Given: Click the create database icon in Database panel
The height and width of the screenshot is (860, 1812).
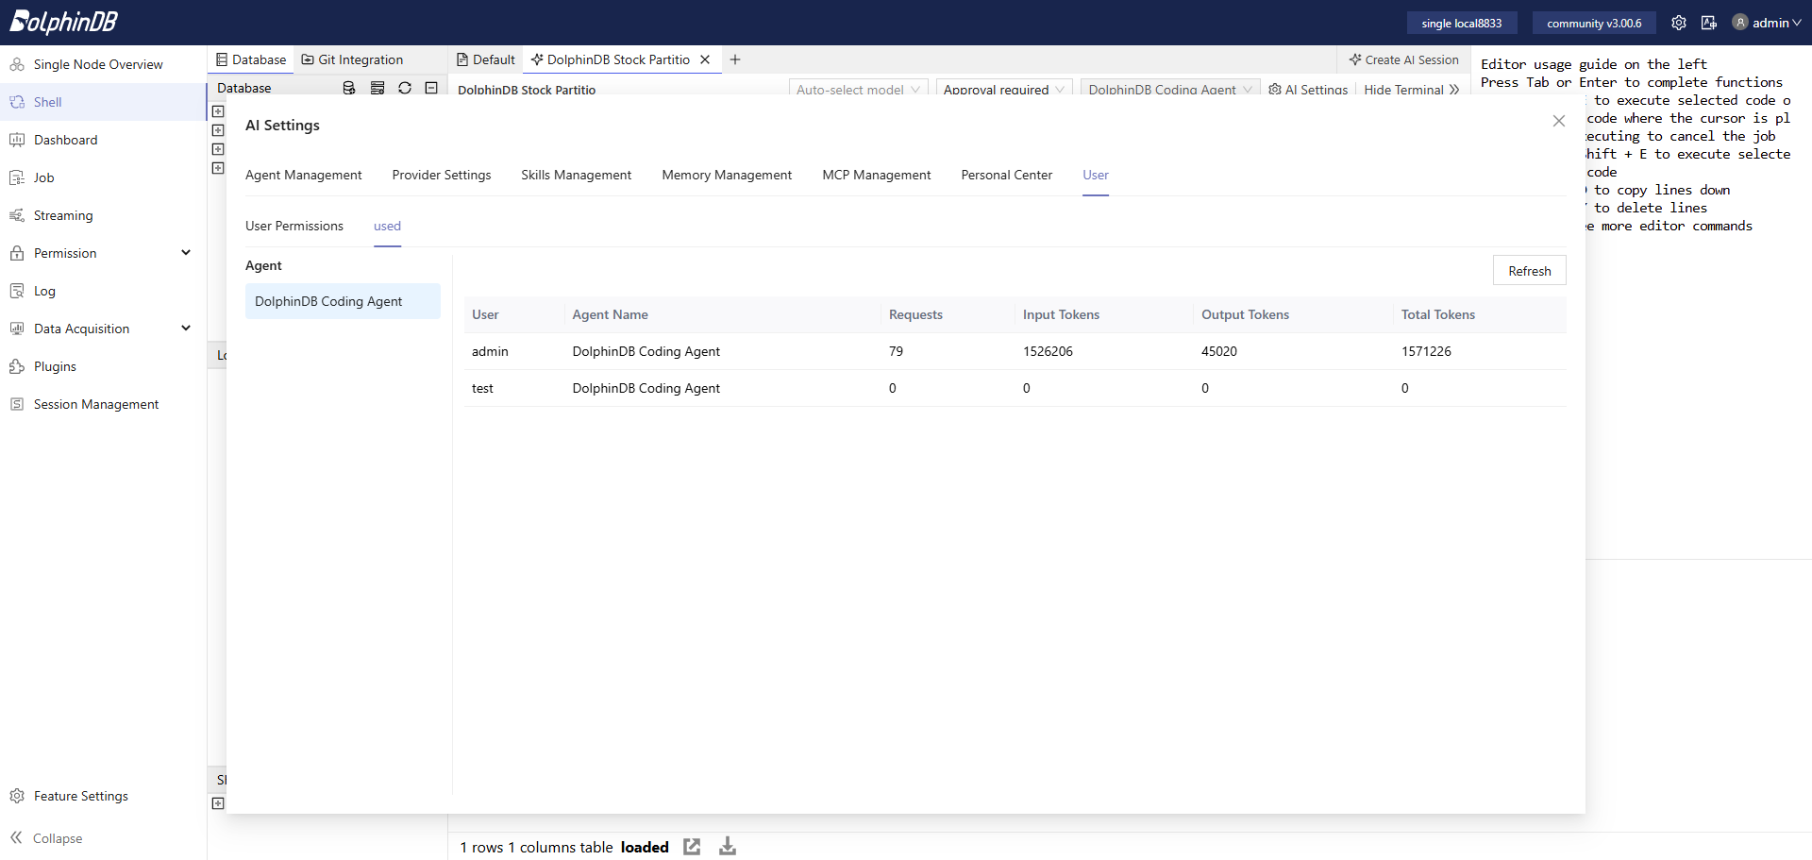Looking at the screenshot, I should (x=349, y=88).
